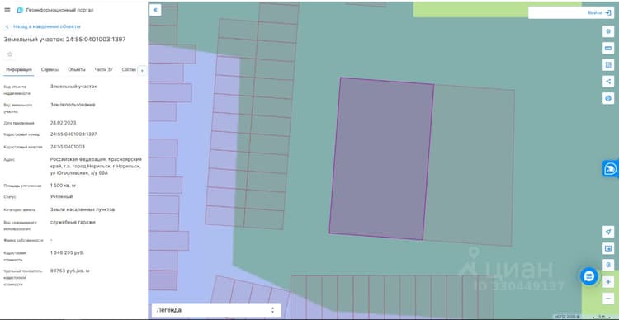The image size is (619, 320).
Task: Click cadastral quarter value 24:55:0401003
Action: [x=68, y=147]
